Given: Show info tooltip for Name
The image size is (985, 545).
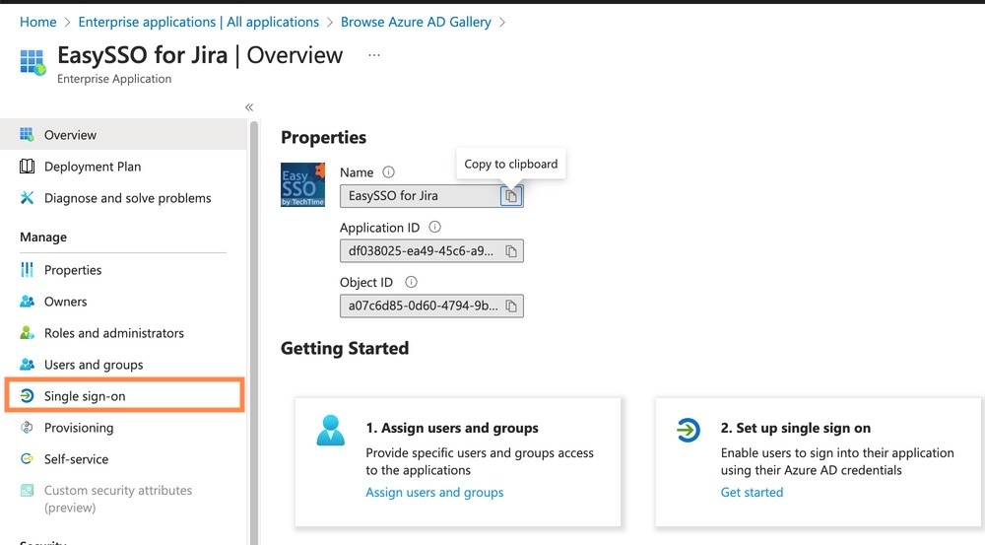Looking at the screenshot, I should pyautogui.click(x=388, y=171).
